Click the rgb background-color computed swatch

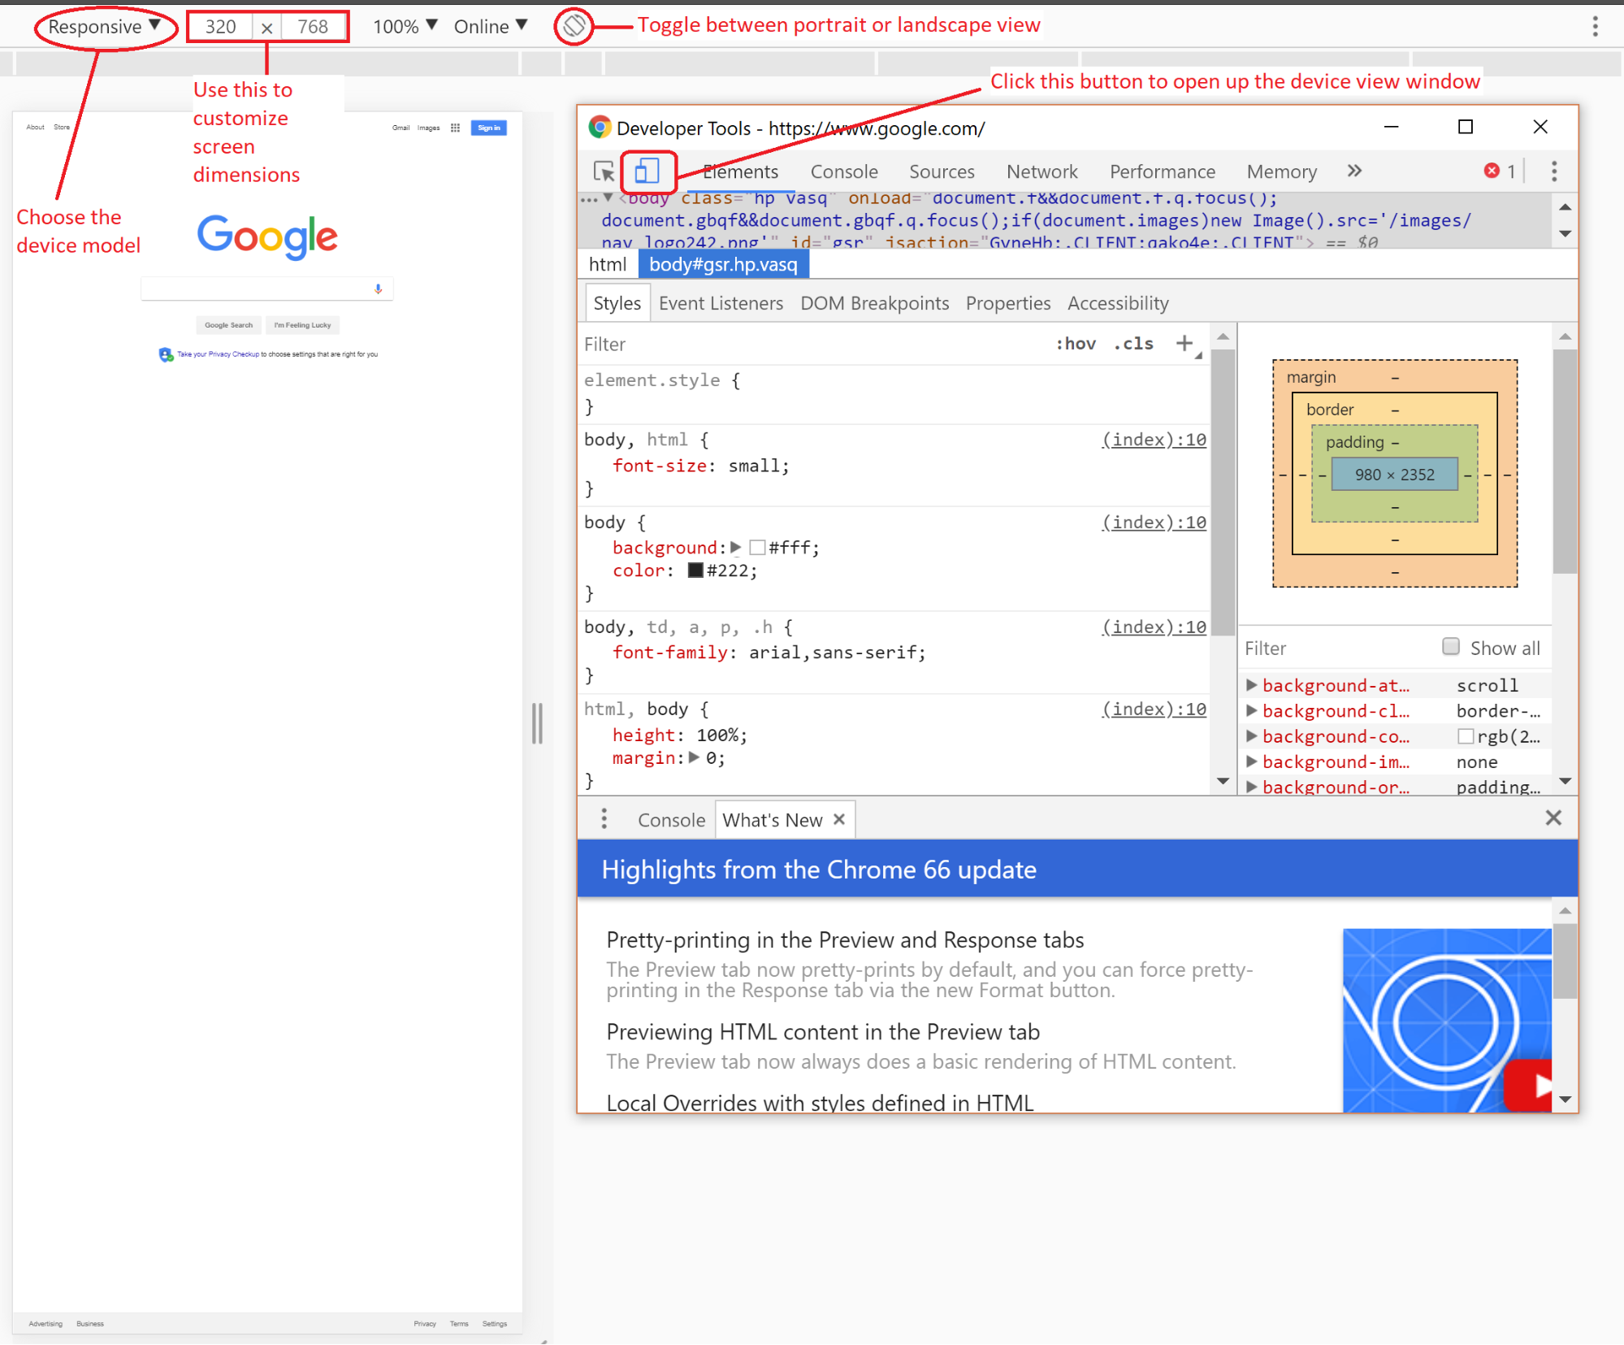pos(1466,736)
